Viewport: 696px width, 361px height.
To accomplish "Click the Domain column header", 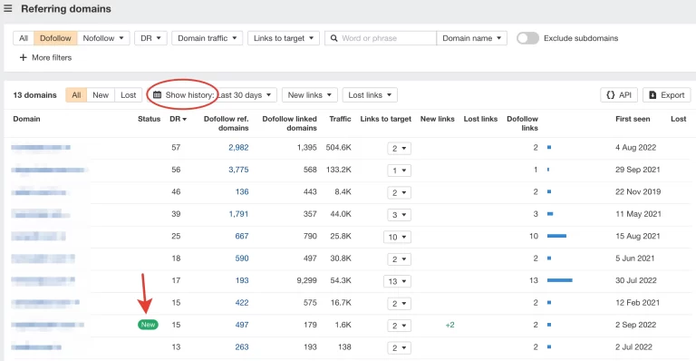I will (26, 119).
